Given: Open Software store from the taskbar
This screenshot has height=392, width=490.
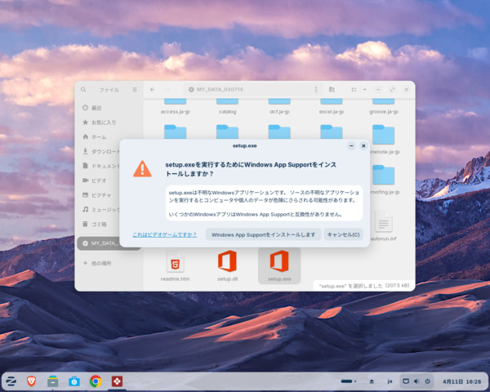Looking at the screenshot, I should tap(74, 381).
